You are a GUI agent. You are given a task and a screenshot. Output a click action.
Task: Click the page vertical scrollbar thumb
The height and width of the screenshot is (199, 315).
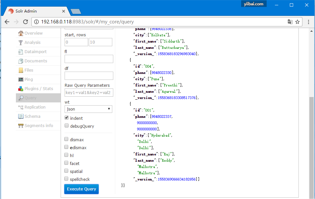click(x=312, y=145)
